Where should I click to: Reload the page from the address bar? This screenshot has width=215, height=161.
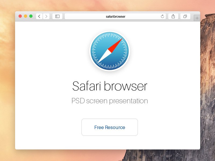(162, 16)
